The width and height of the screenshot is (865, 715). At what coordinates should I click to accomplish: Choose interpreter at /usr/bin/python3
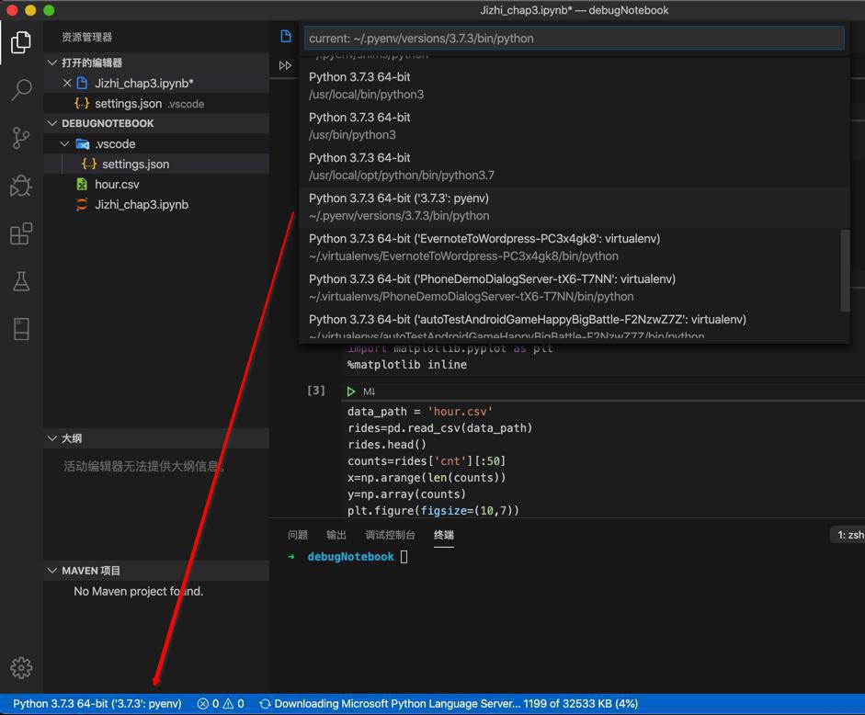574,126
